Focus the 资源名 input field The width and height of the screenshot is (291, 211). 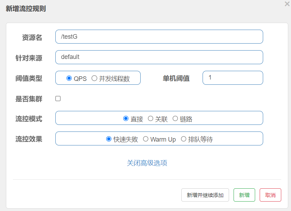point(159,37)
